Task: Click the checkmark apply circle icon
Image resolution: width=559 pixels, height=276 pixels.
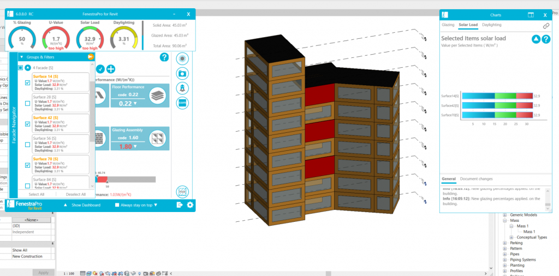Action: [100, 69]
